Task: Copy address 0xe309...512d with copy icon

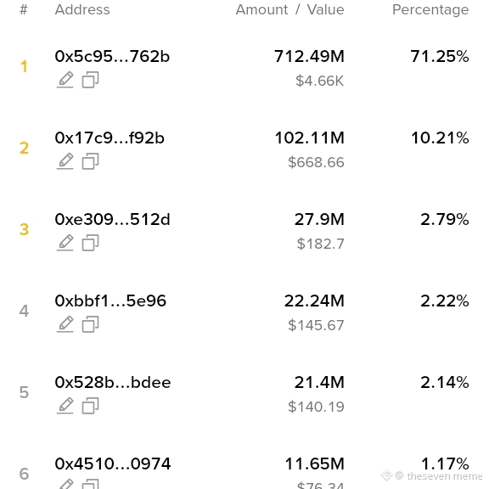Action: (x=91, y=243)
